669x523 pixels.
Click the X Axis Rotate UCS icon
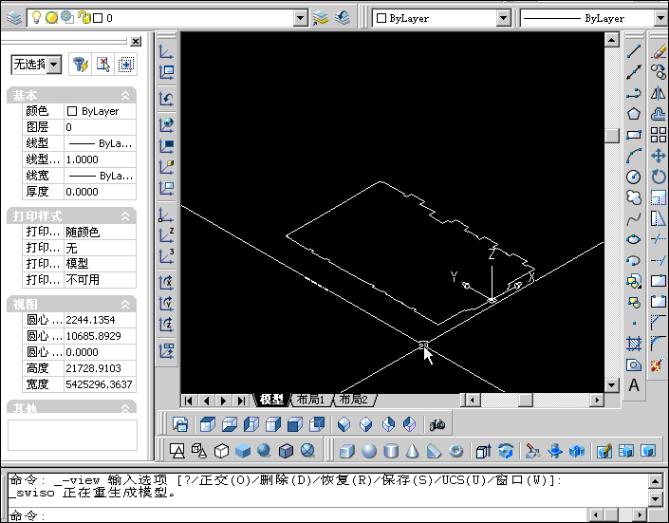coord(166,283)
